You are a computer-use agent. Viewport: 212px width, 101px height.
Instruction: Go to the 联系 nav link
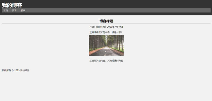23,11
